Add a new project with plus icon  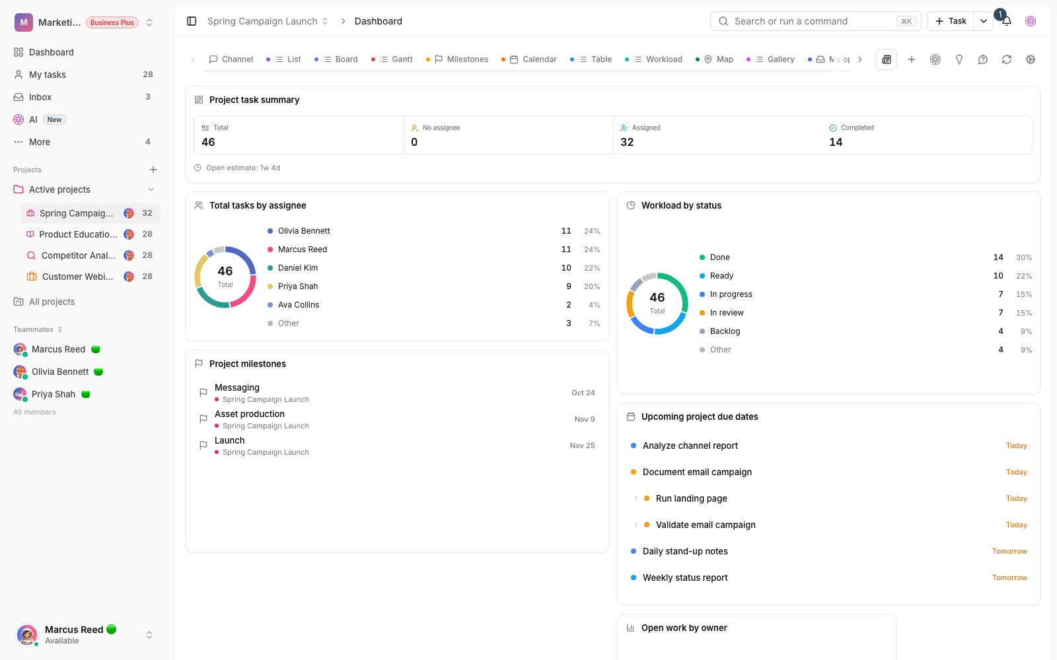pyautogui.click(x=153, y=170)
